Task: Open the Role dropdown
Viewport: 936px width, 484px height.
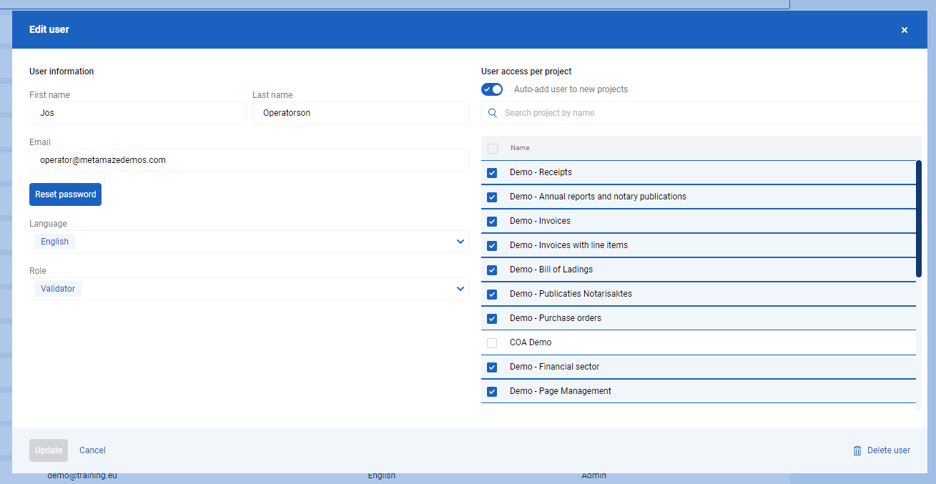Action: 250,289
